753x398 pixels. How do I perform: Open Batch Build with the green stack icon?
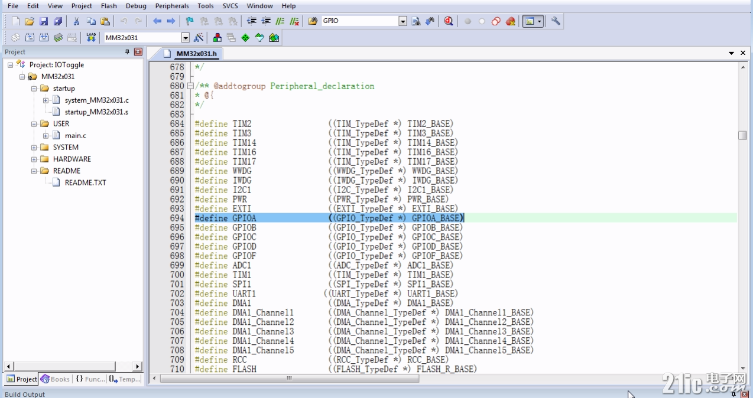(x=58, y=38)
